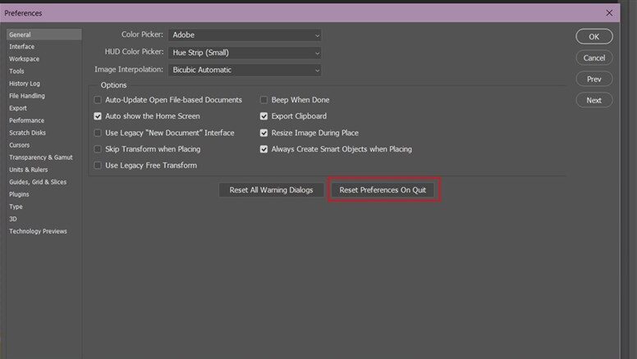Select the Interface category in sidebar
The height and width of the screenshot is (359, 637).
pyautogui.click(x=22, y=47)
